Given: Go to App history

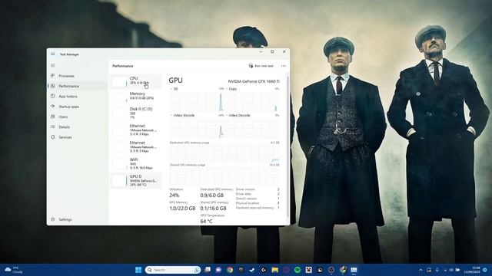Looking at the screenshot, I should click(77, 96).
